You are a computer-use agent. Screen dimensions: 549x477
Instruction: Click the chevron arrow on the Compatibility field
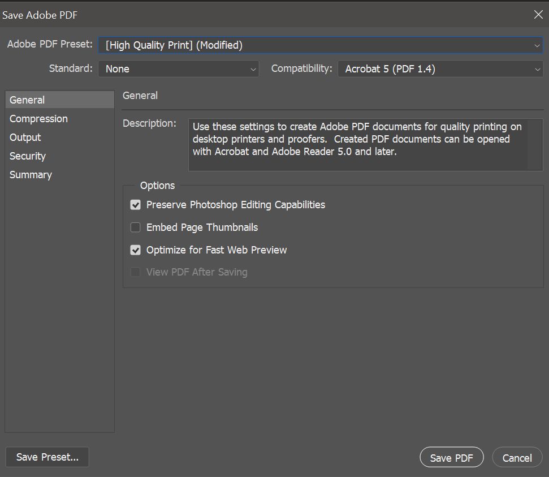(x=538, y=70)
